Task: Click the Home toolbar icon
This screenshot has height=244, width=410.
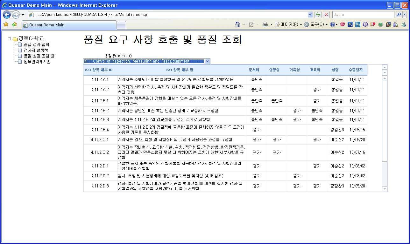Action: pyautogui.click(x=237, y=24)
